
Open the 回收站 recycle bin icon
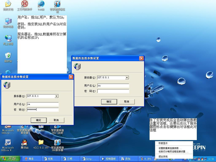(x=8, y=57)
